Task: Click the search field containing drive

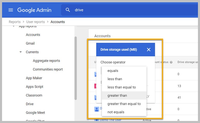Action: 130,10
